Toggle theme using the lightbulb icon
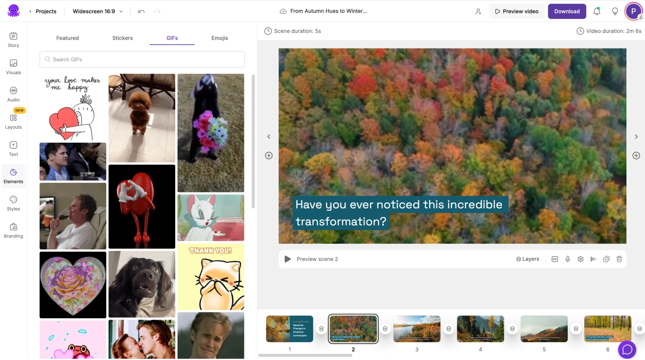The width and height of the screenshot is (645, 360). click(x=615, y=11)
